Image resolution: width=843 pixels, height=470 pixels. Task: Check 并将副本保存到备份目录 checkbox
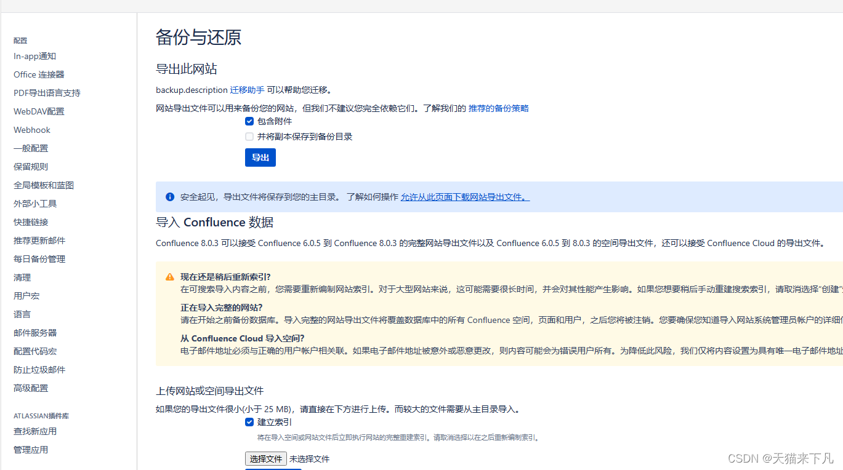249,137
